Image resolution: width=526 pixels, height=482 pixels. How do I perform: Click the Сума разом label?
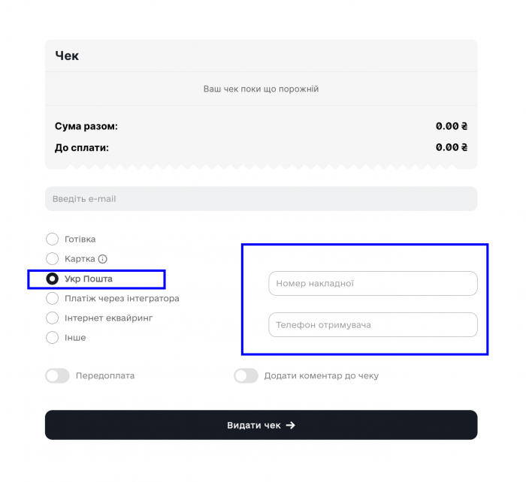click(x=86, y=126)
